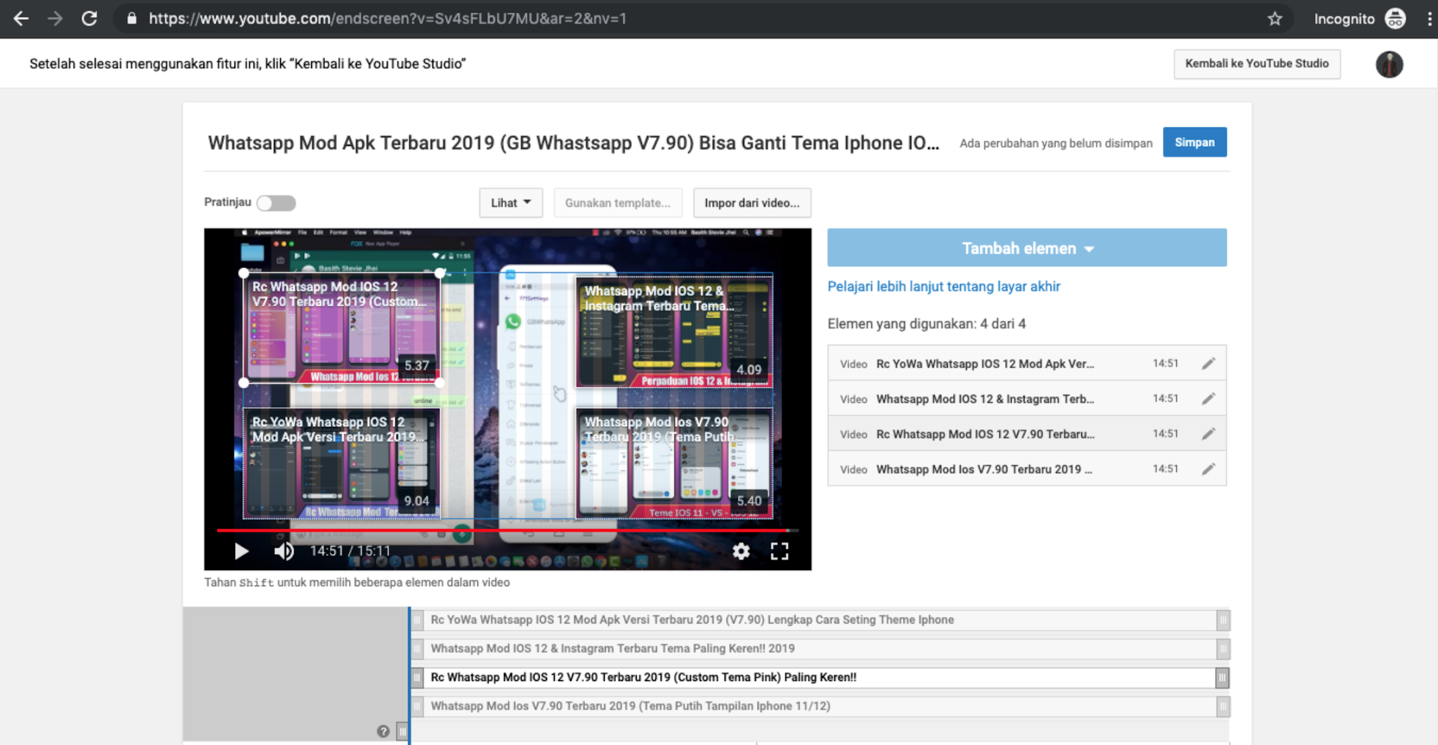
Task: Select Whatsapp Mod Ios V7.90 Tema Putih end-screen card
Action: [x=674, y=463]
